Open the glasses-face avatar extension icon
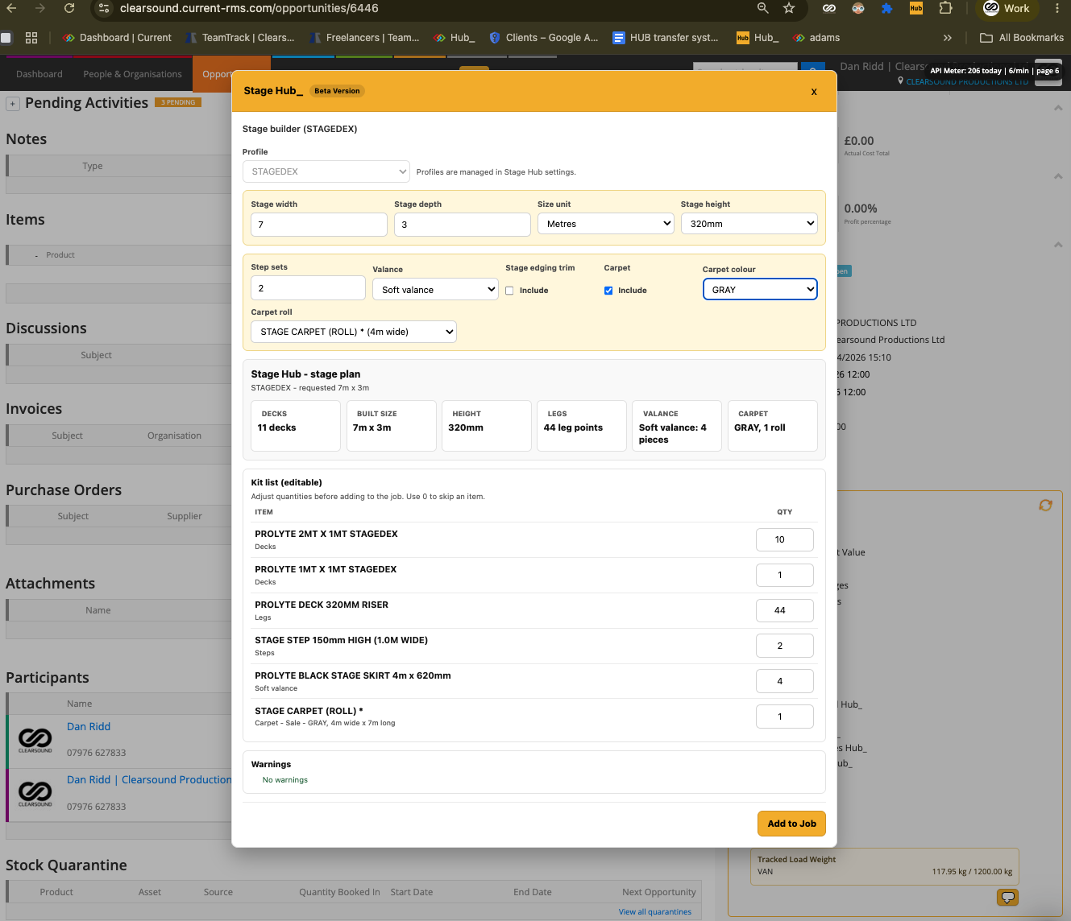1071x921 pixels. [x=858, y=9]
